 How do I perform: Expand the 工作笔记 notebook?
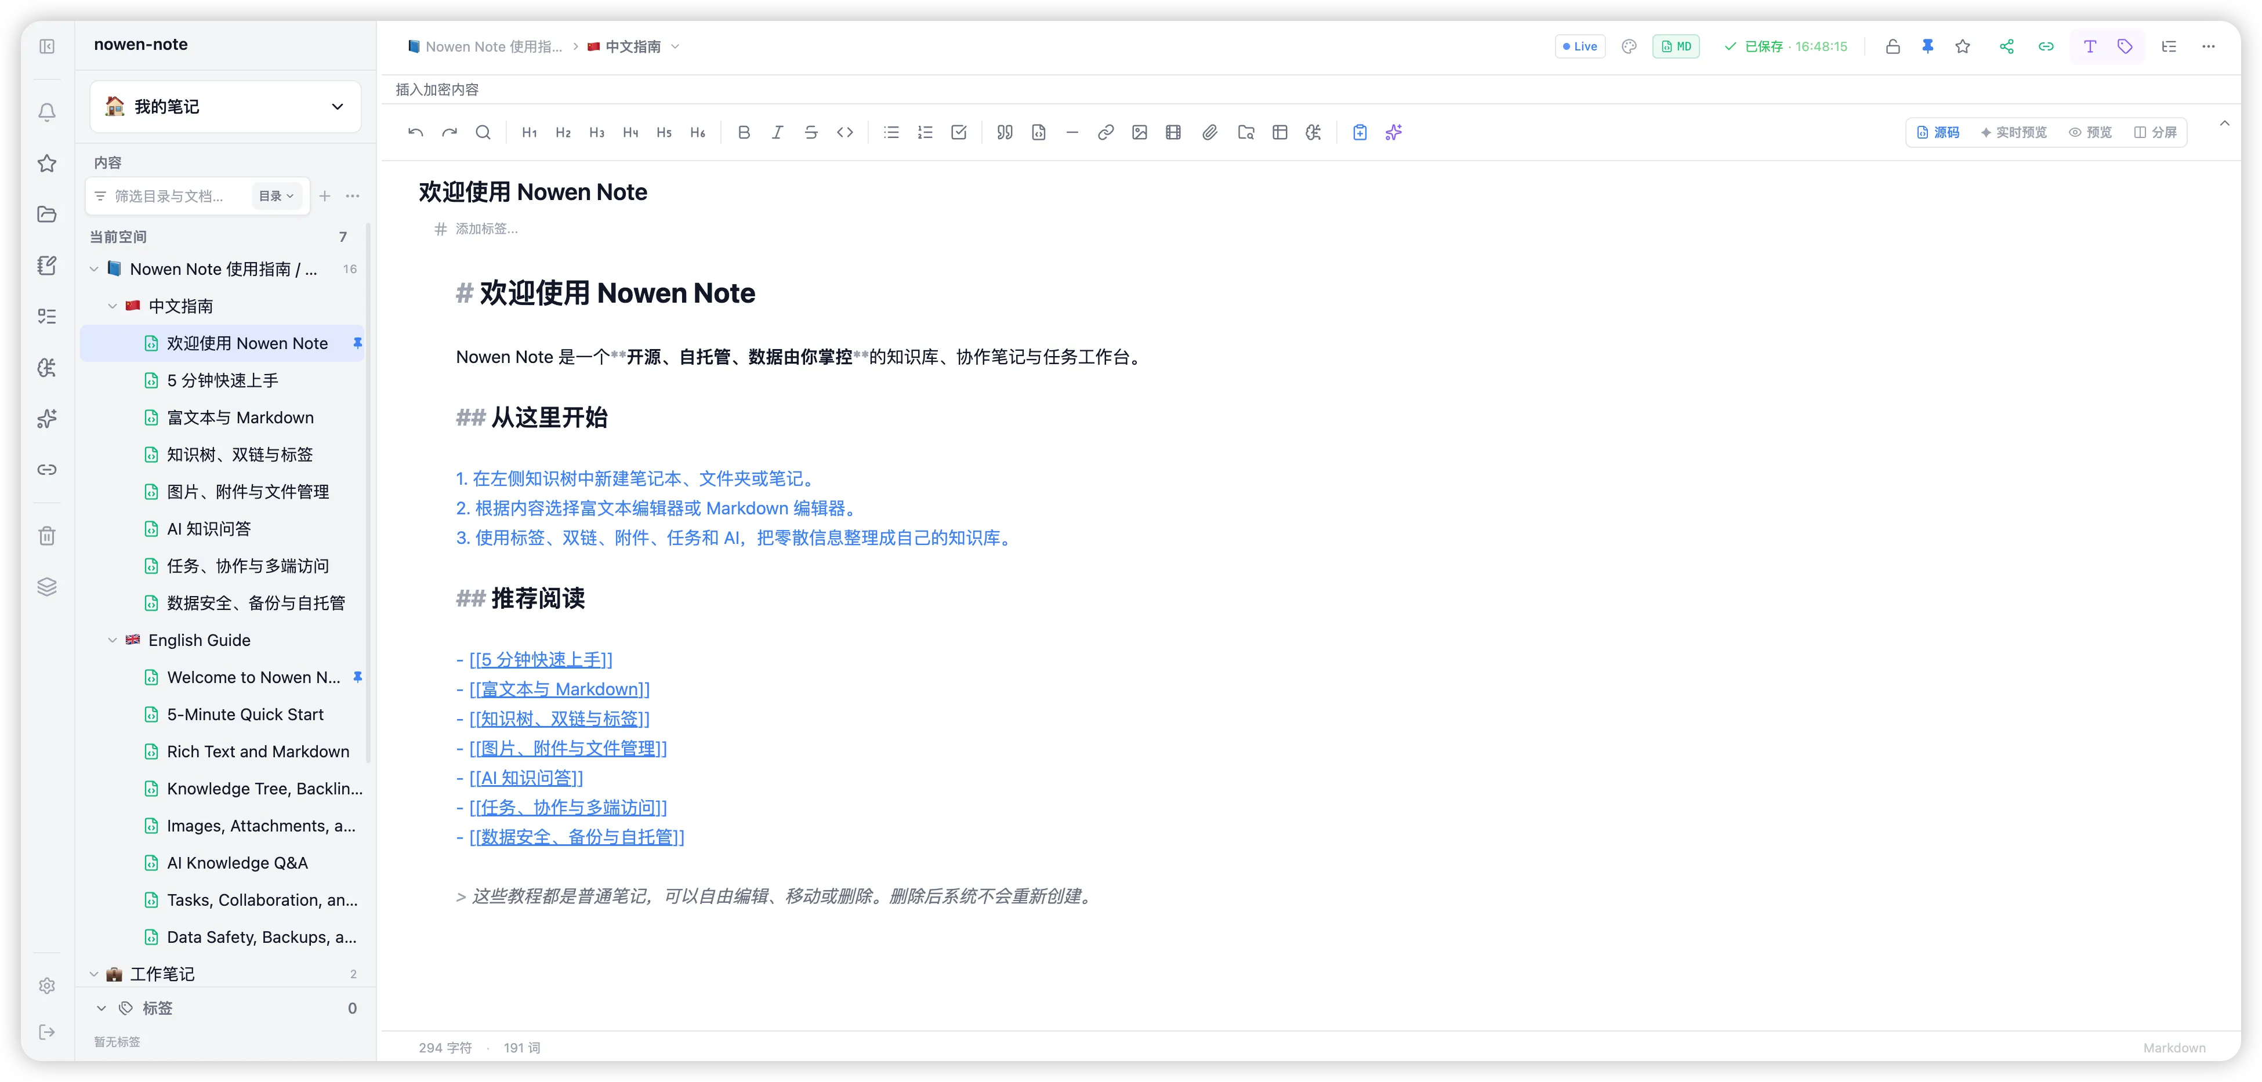click(94, 974)
